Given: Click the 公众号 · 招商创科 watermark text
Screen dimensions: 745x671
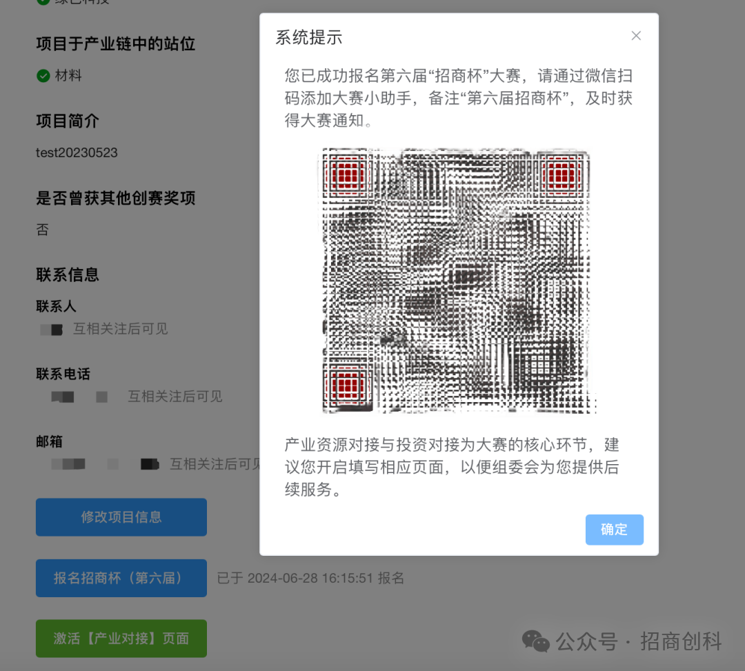Looking at the screenshot, I should 639,641.
